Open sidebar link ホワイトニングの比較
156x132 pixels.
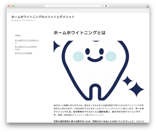[23, 53]
